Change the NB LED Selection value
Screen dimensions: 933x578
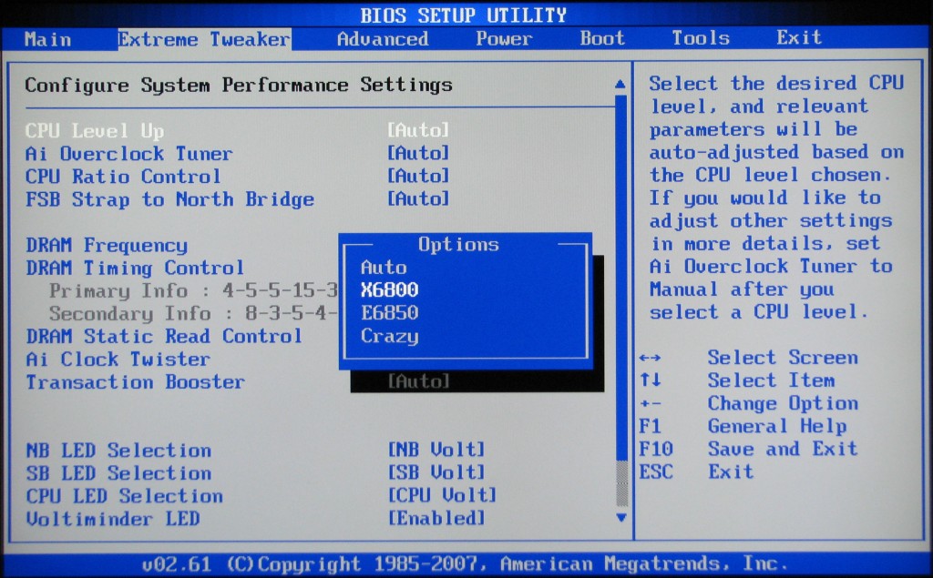[x=436, y=451]
